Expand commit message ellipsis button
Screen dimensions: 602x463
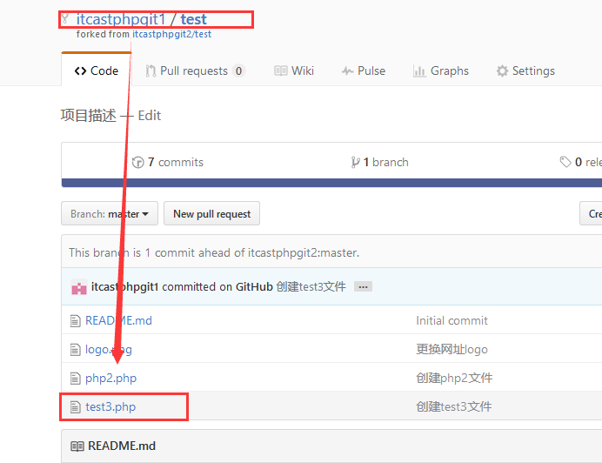[363, 287]
